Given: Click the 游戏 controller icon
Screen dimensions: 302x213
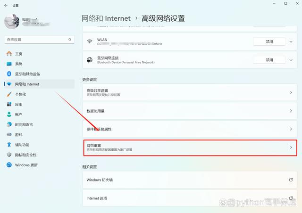Looking at the screenshot, I should click(x=9, y=134).
